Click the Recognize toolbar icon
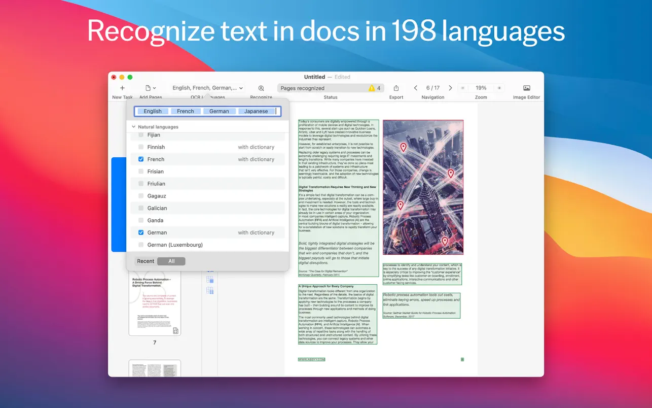 click(261, 88)
